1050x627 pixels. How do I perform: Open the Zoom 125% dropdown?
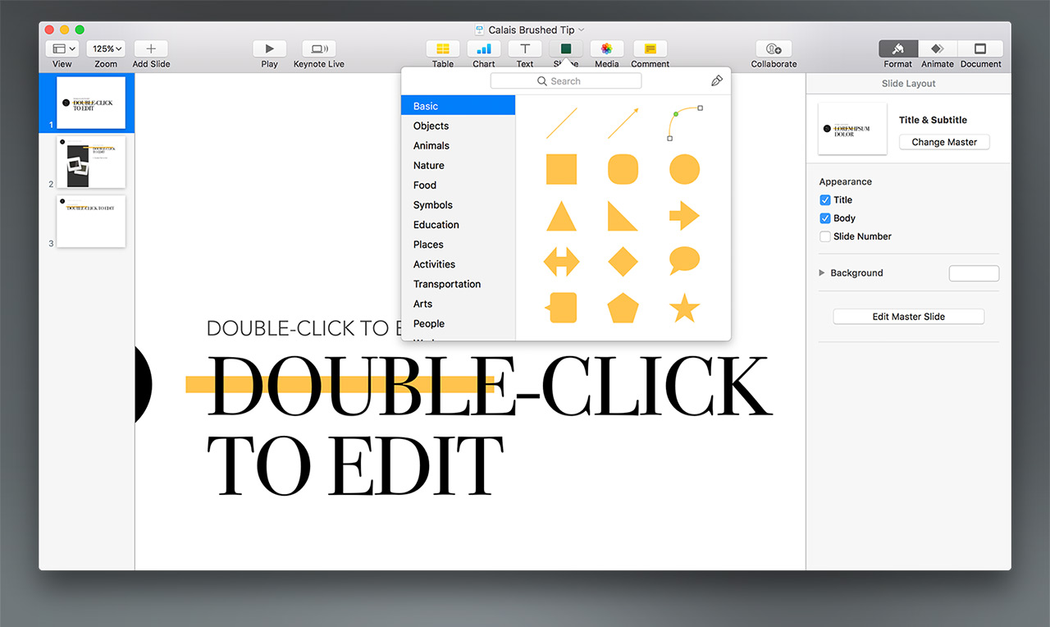(106, 49)
